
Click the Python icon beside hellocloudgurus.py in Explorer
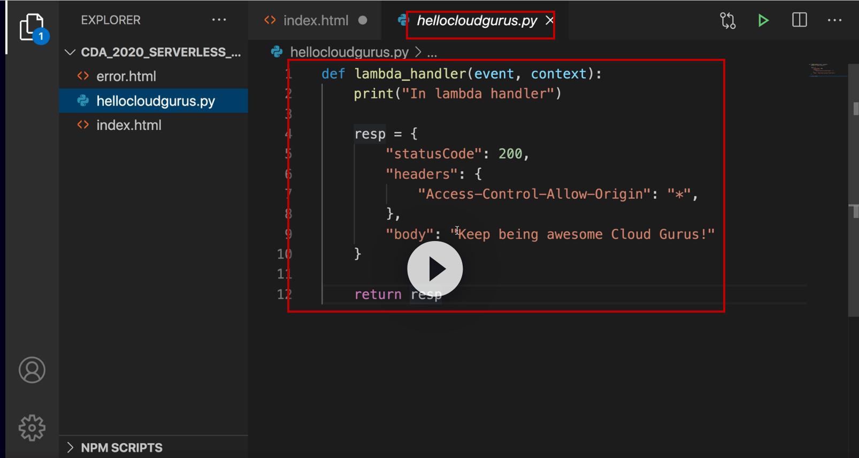point(83,100)
